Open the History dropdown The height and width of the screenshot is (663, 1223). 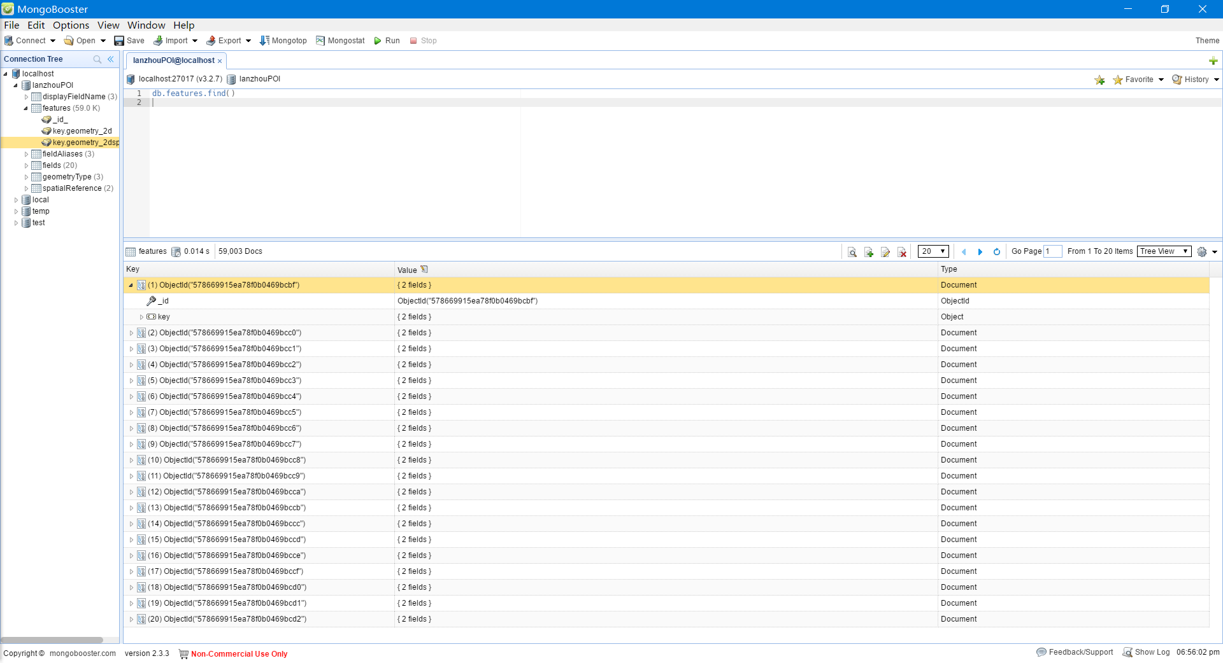[1196, 80]
